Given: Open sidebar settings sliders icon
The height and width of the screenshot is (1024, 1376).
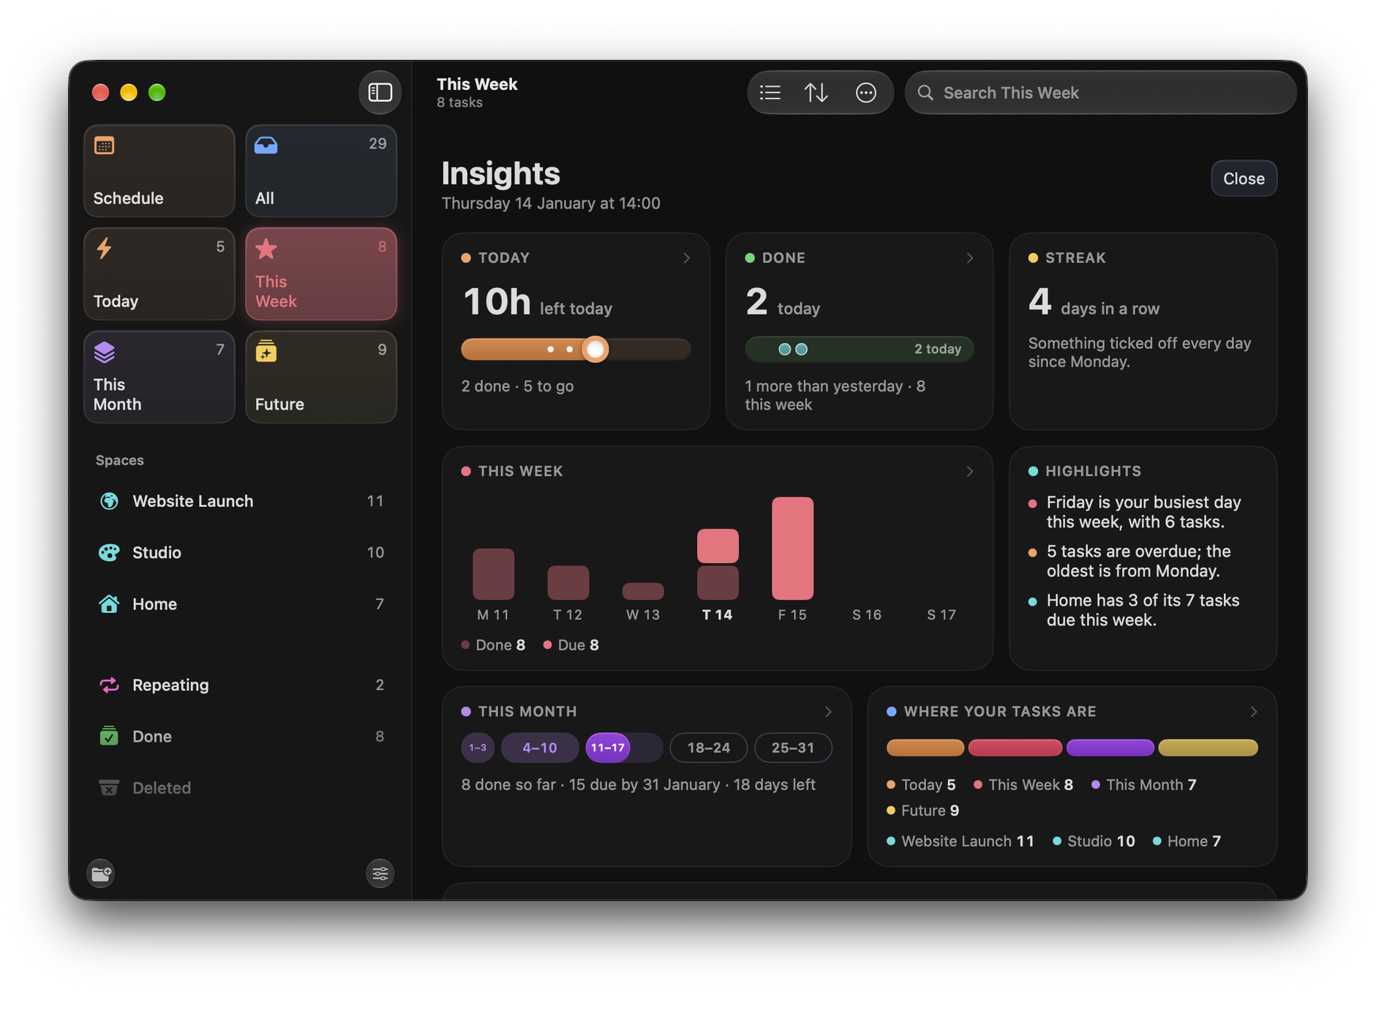Looking at the screenshot, I should tap(380, 873).
